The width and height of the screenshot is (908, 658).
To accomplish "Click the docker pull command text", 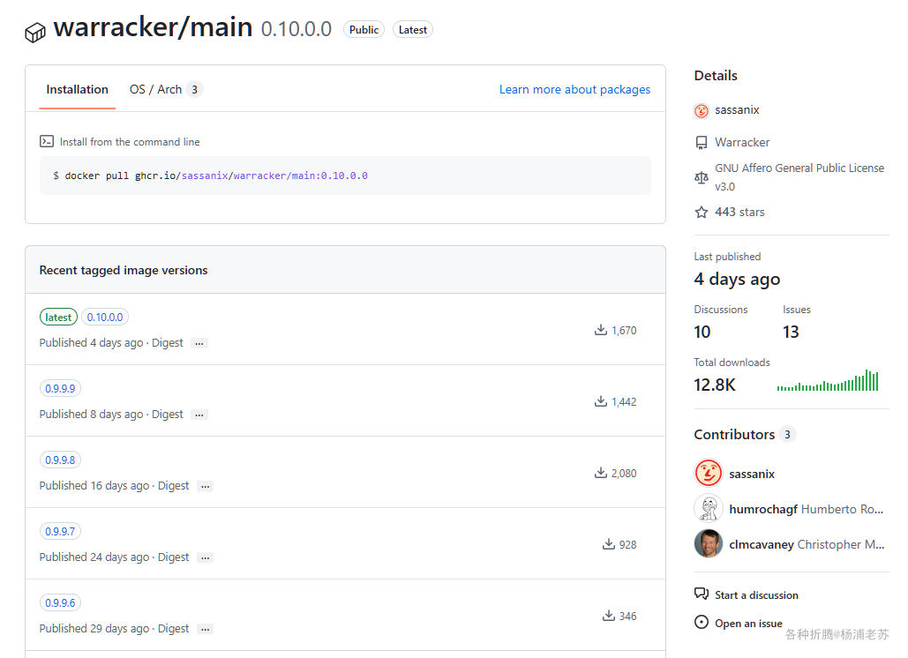I will click(210, 176).
